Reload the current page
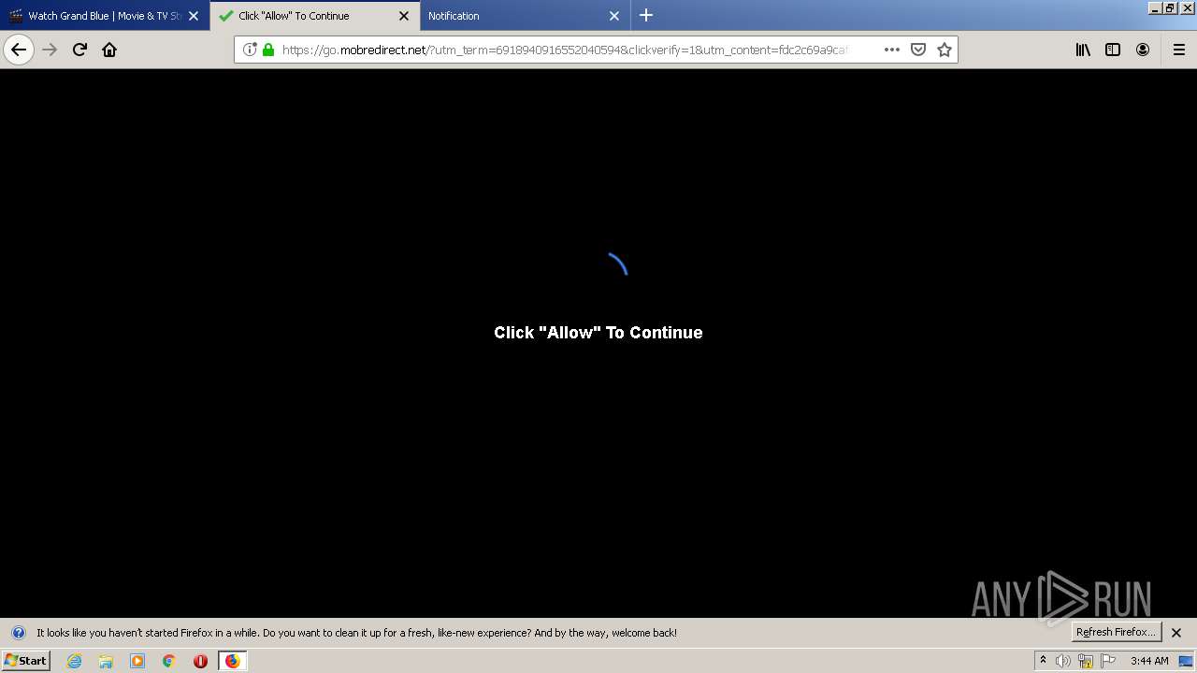The image size is (1197, 673). pos(79,50)
